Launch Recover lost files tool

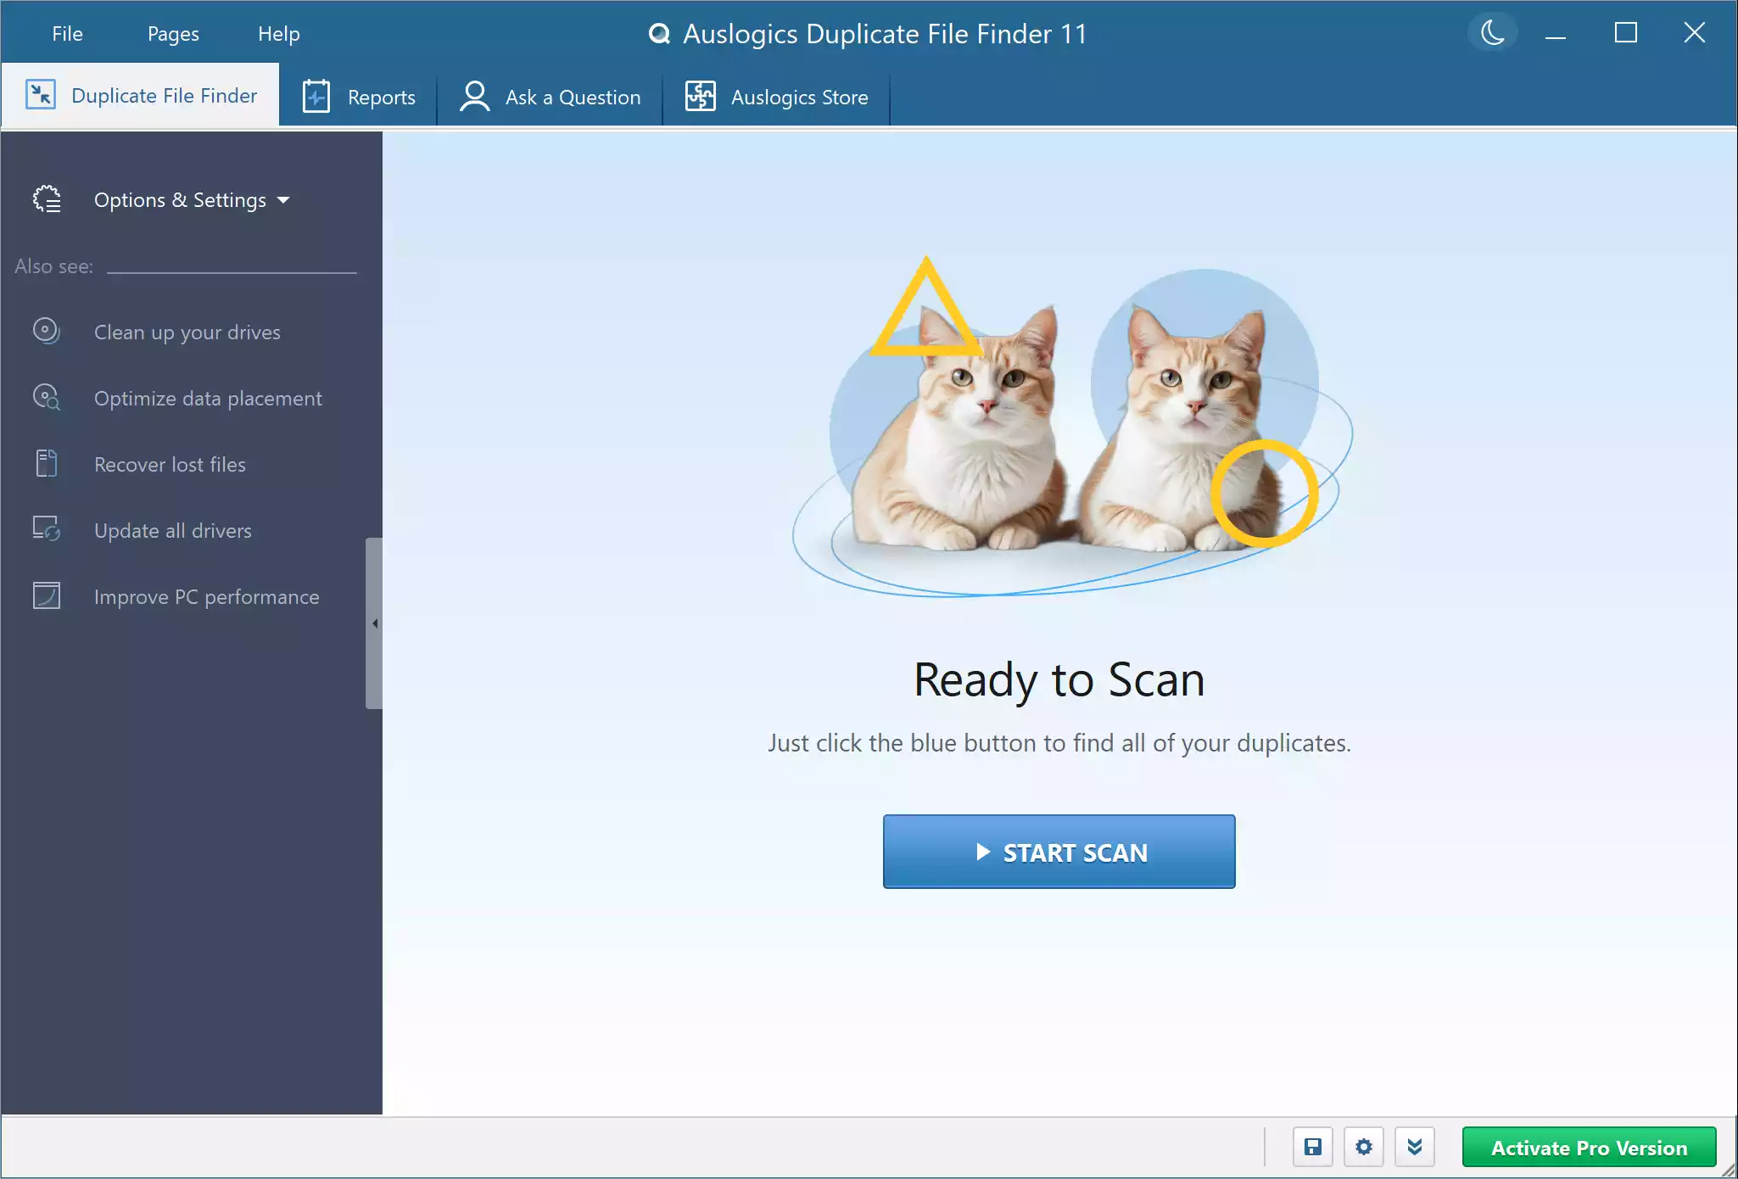pyautogui.click(x=169, y=464)
